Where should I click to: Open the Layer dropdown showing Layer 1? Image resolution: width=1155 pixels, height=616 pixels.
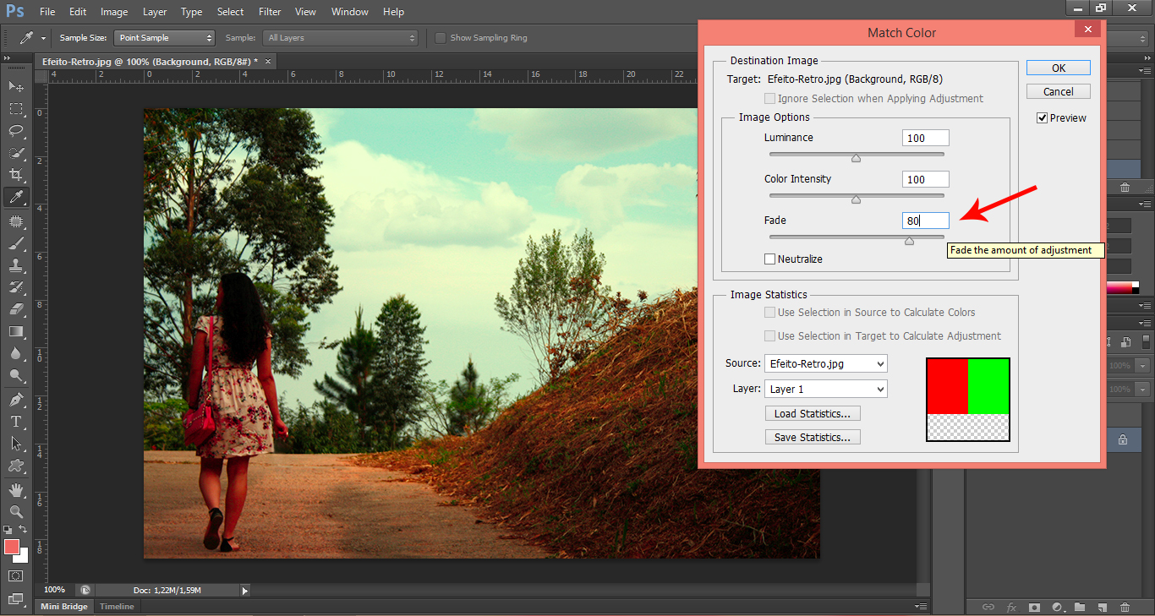(x=825, y=389)
